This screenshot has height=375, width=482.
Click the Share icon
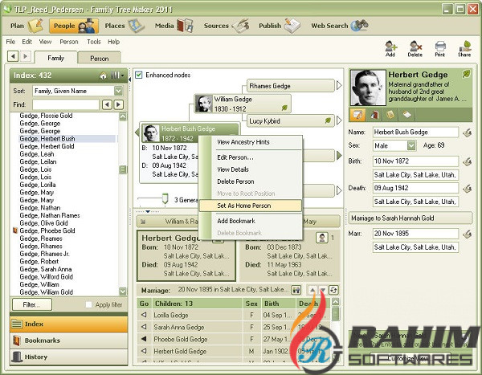pyautogui.click(x=464, y=48)
